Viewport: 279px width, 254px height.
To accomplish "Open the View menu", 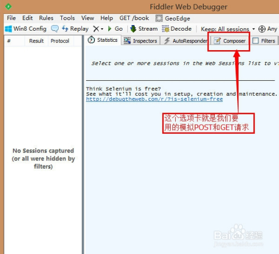I will point(88,18).
